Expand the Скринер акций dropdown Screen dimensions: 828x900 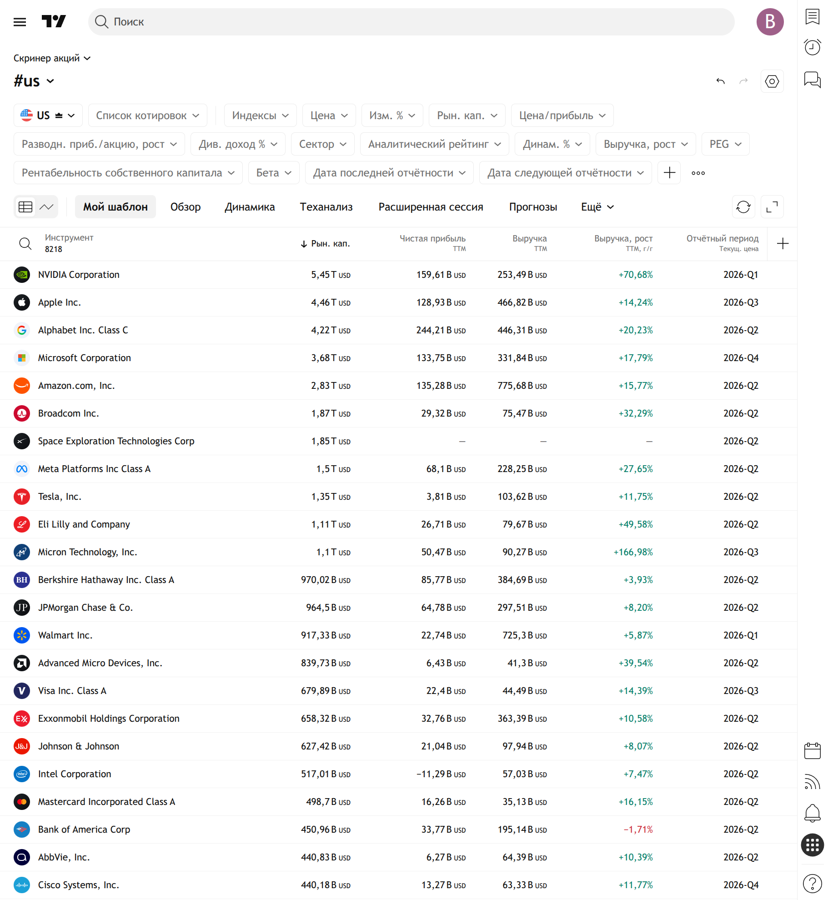click(x=52, y=58)
